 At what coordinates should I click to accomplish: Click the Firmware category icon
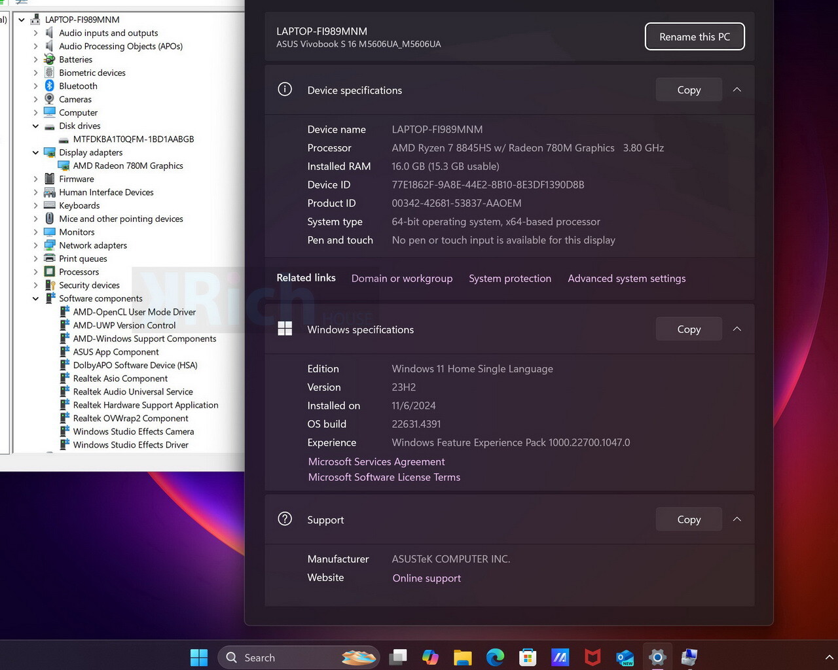[50, 179]
